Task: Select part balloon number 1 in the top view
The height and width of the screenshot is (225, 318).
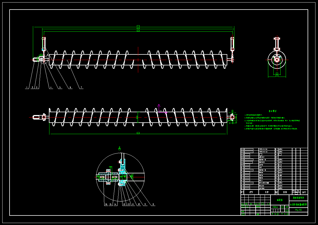Action: tap(27, 88)
